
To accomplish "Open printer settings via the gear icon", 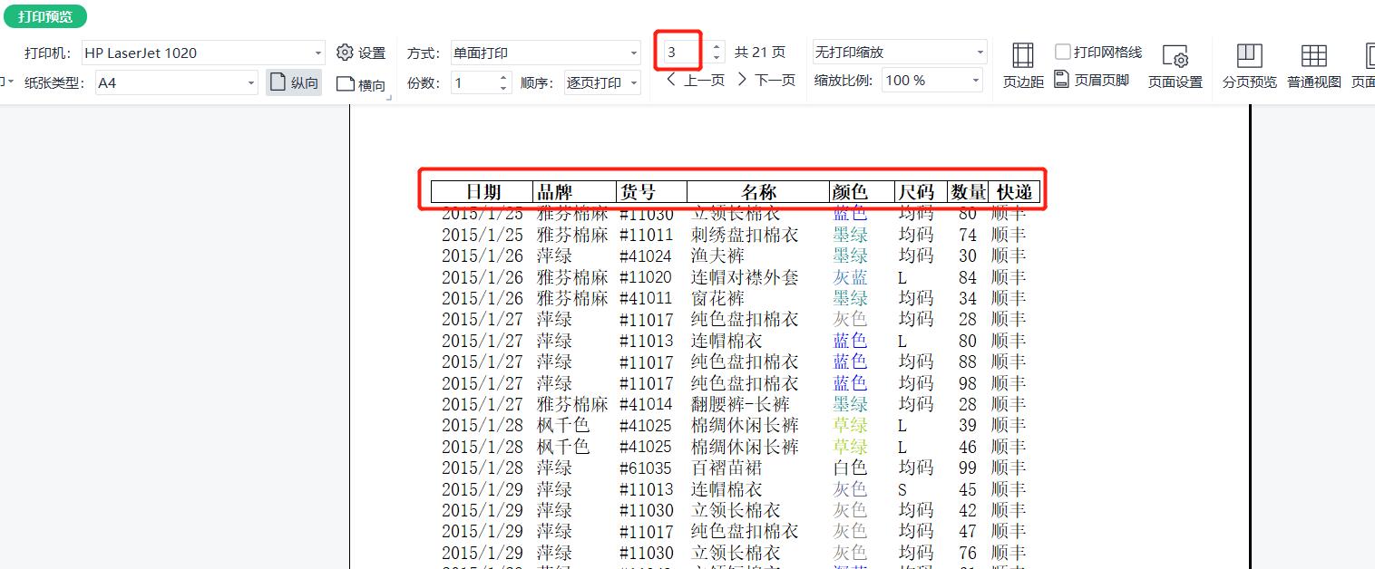I will [345, 53].
